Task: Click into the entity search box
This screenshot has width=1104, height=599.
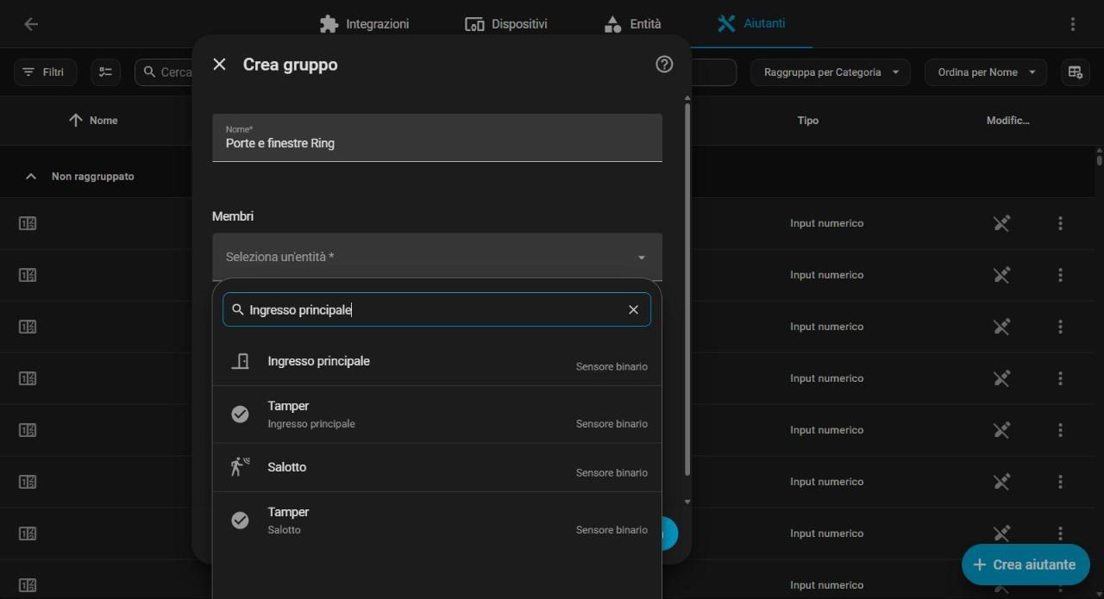Action: (436, 309)
